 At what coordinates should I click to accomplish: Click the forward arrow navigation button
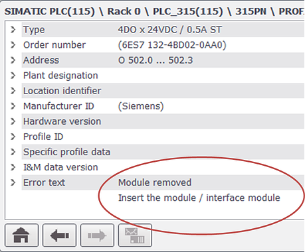pyautogui.click(x=97, y=235)
